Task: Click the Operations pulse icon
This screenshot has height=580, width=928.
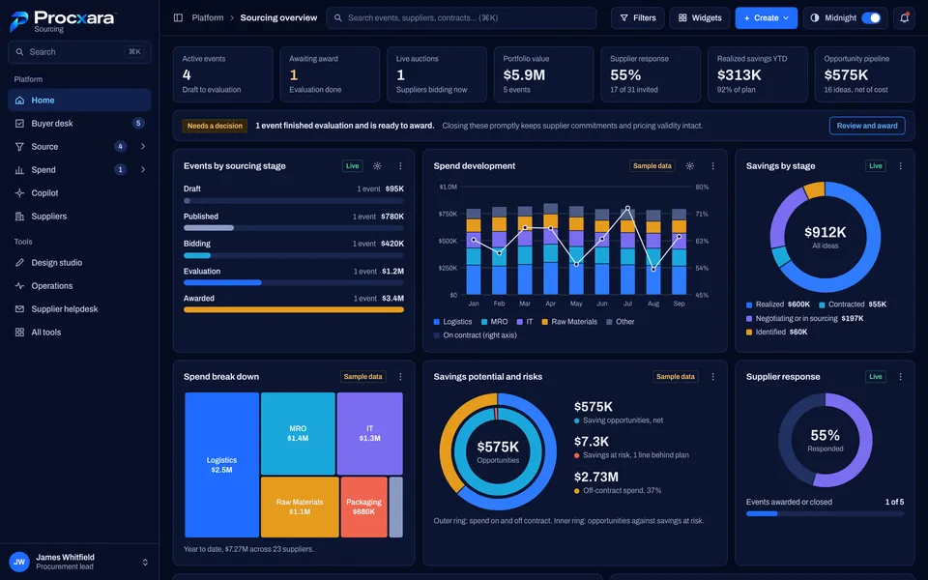Action: [19, 286]
